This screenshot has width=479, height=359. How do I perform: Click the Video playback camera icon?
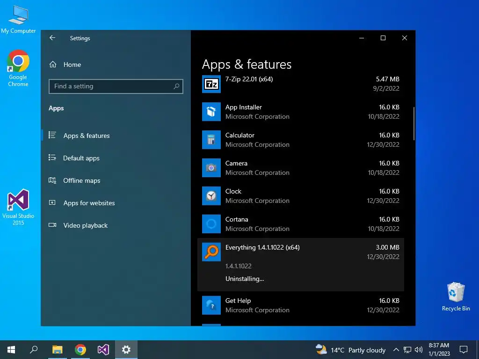[52, 225]
